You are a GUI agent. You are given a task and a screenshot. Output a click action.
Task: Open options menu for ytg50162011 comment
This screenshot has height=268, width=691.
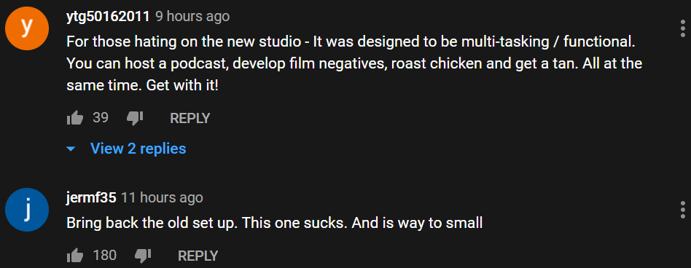[x=683, y=28]
